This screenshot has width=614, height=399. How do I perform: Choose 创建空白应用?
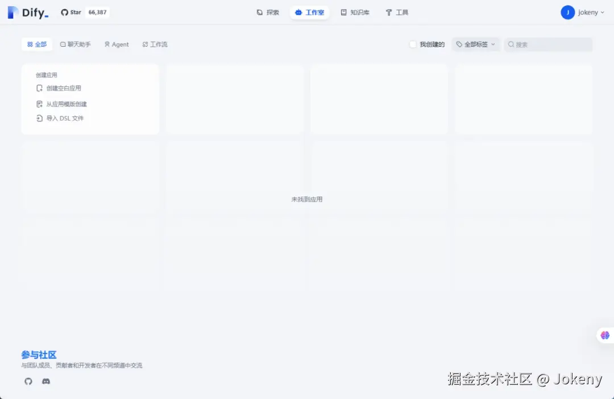(x=59, y=88)
